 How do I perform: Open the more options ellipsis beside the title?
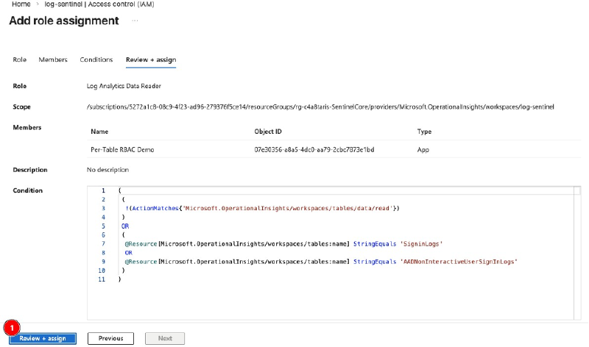(135, 21)
